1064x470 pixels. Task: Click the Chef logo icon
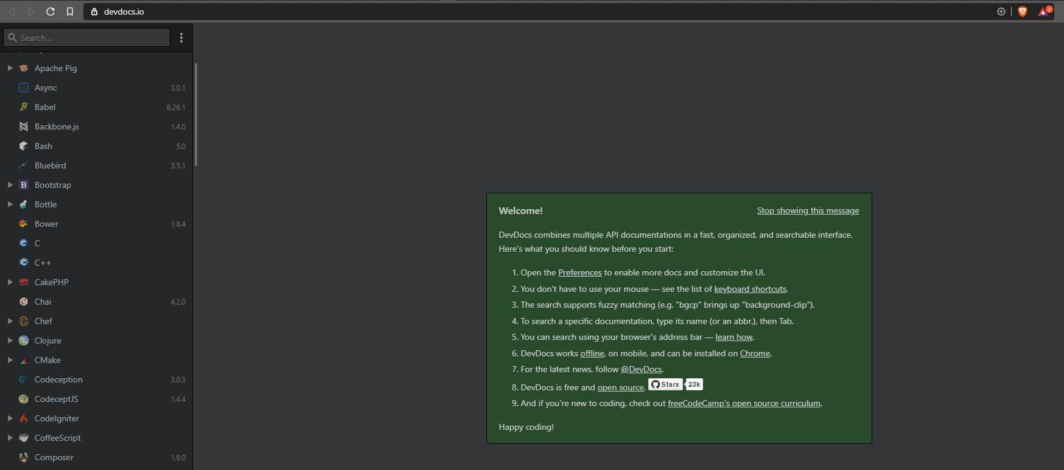[24, 321]
